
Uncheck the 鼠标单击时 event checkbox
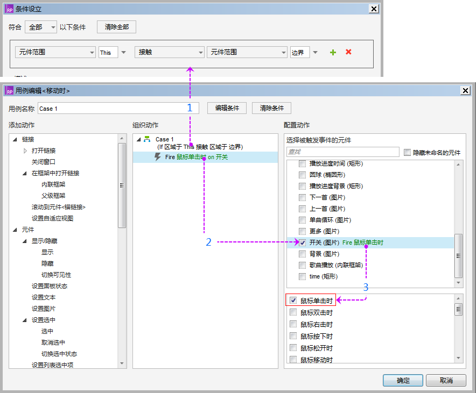[x=293, y=301]
